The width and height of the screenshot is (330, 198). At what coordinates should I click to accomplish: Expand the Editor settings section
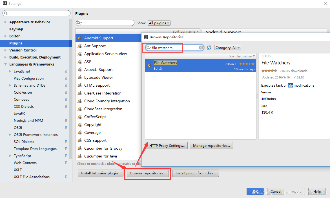5,36
